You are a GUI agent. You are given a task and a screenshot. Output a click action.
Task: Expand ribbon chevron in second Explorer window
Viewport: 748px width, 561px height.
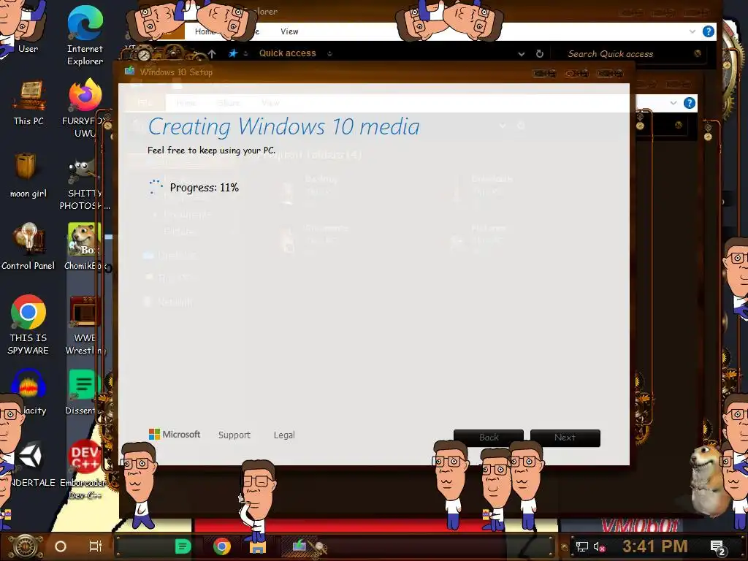[673, 102]
